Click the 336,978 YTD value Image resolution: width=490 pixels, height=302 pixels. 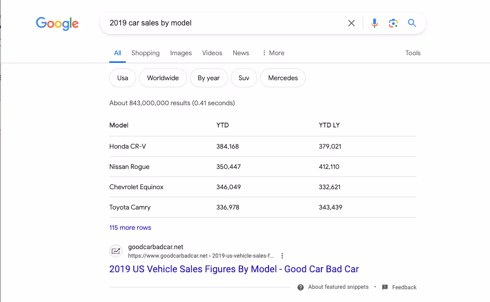pos(228,208)
